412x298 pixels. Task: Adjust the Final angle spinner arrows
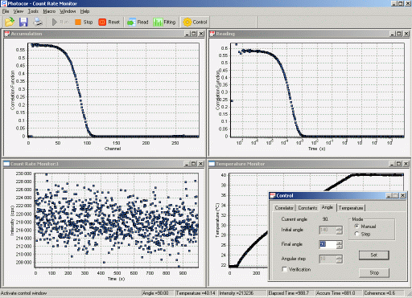point(340,244)
